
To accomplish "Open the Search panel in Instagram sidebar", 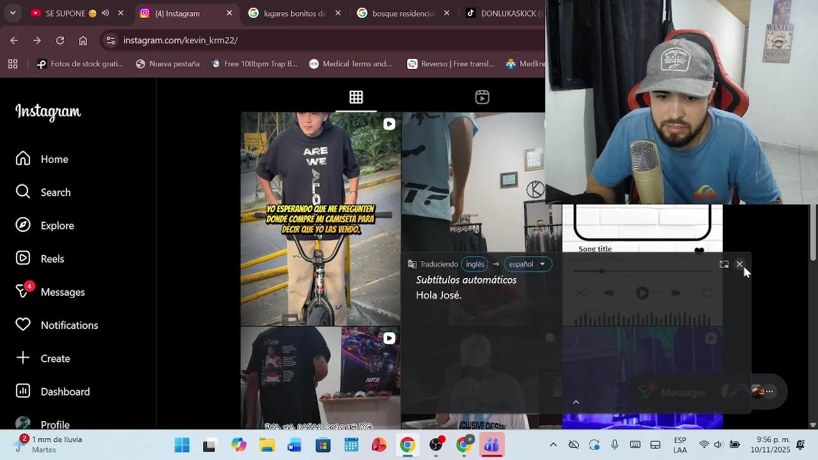I will click(42, 192).
